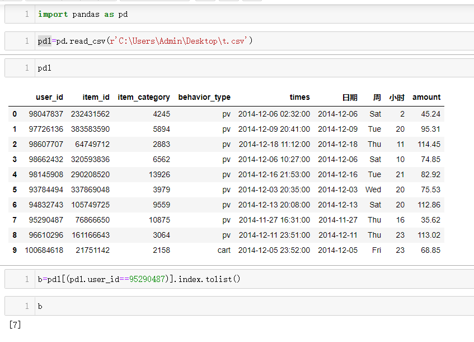The height and width of the screenshot is (342, 474).
Task: Click the code cell containing only 'b'
Action: click(240, 306)
